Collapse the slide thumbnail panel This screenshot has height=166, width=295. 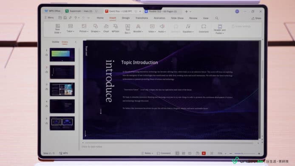(76, 42)
